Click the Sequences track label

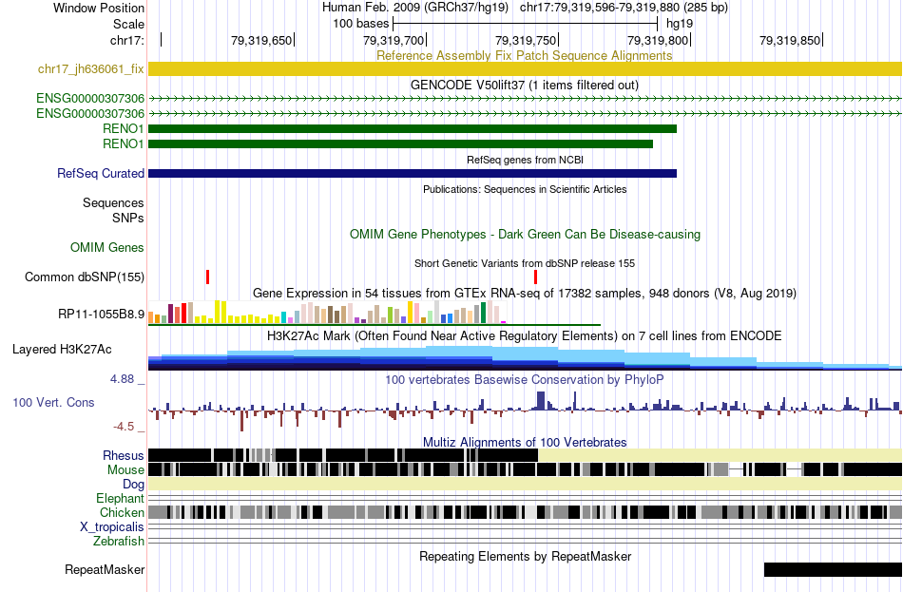coord(113,202)
